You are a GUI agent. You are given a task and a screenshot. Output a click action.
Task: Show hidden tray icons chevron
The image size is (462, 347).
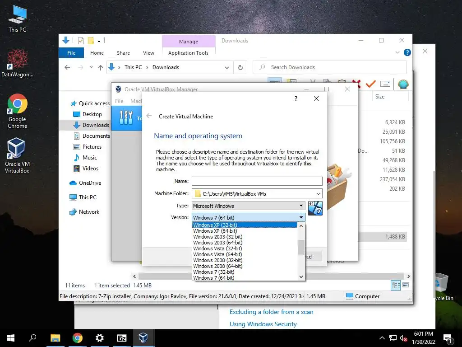pos(382,338)
